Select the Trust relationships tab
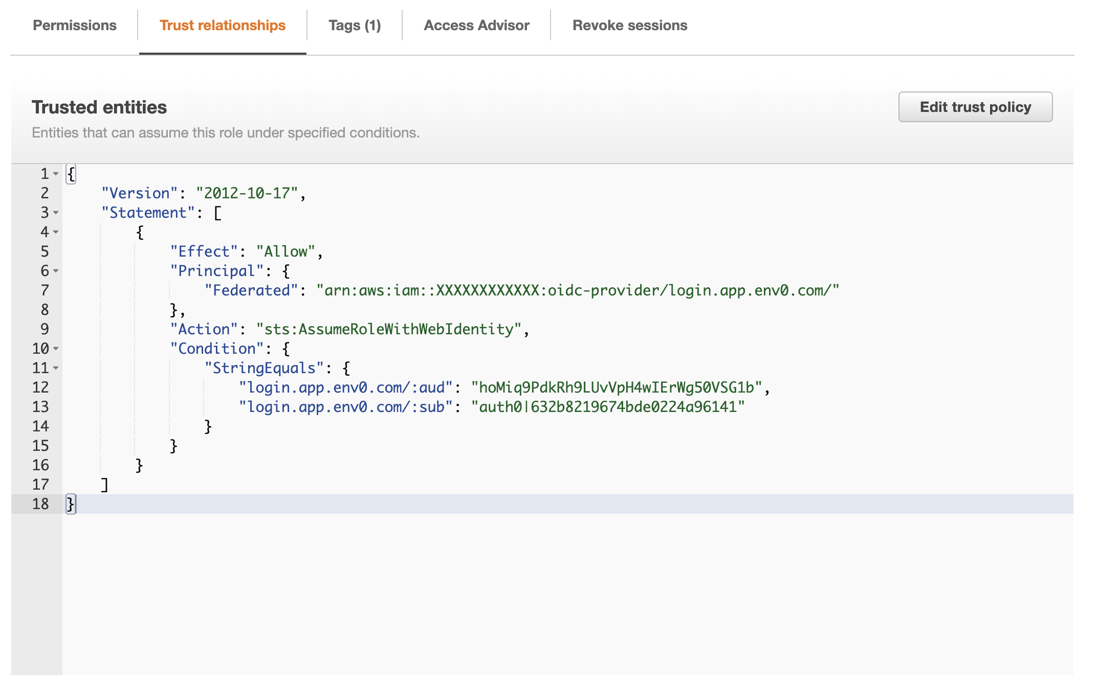This screenshot has width=1098, height=688. pyautogui.click(x=223, y=26)
